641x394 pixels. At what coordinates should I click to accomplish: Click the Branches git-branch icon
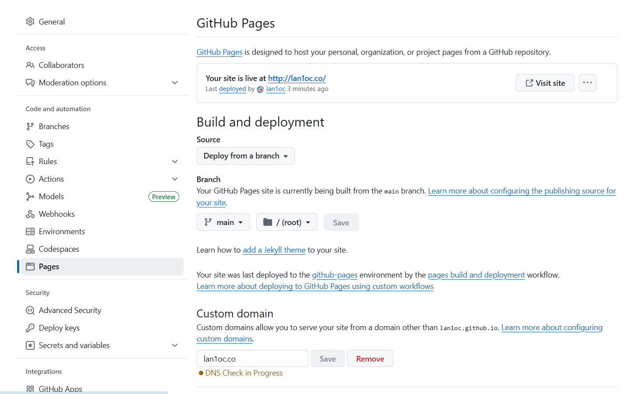30,127
